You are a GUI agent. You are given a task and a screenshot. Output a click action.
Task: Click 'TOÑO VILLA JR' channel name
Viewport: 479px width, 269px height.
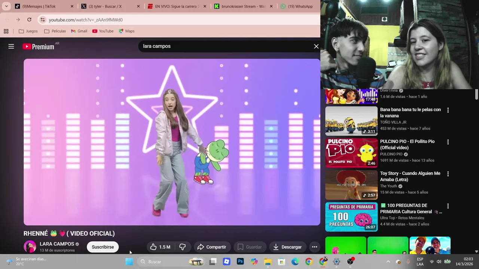[393, 122]
